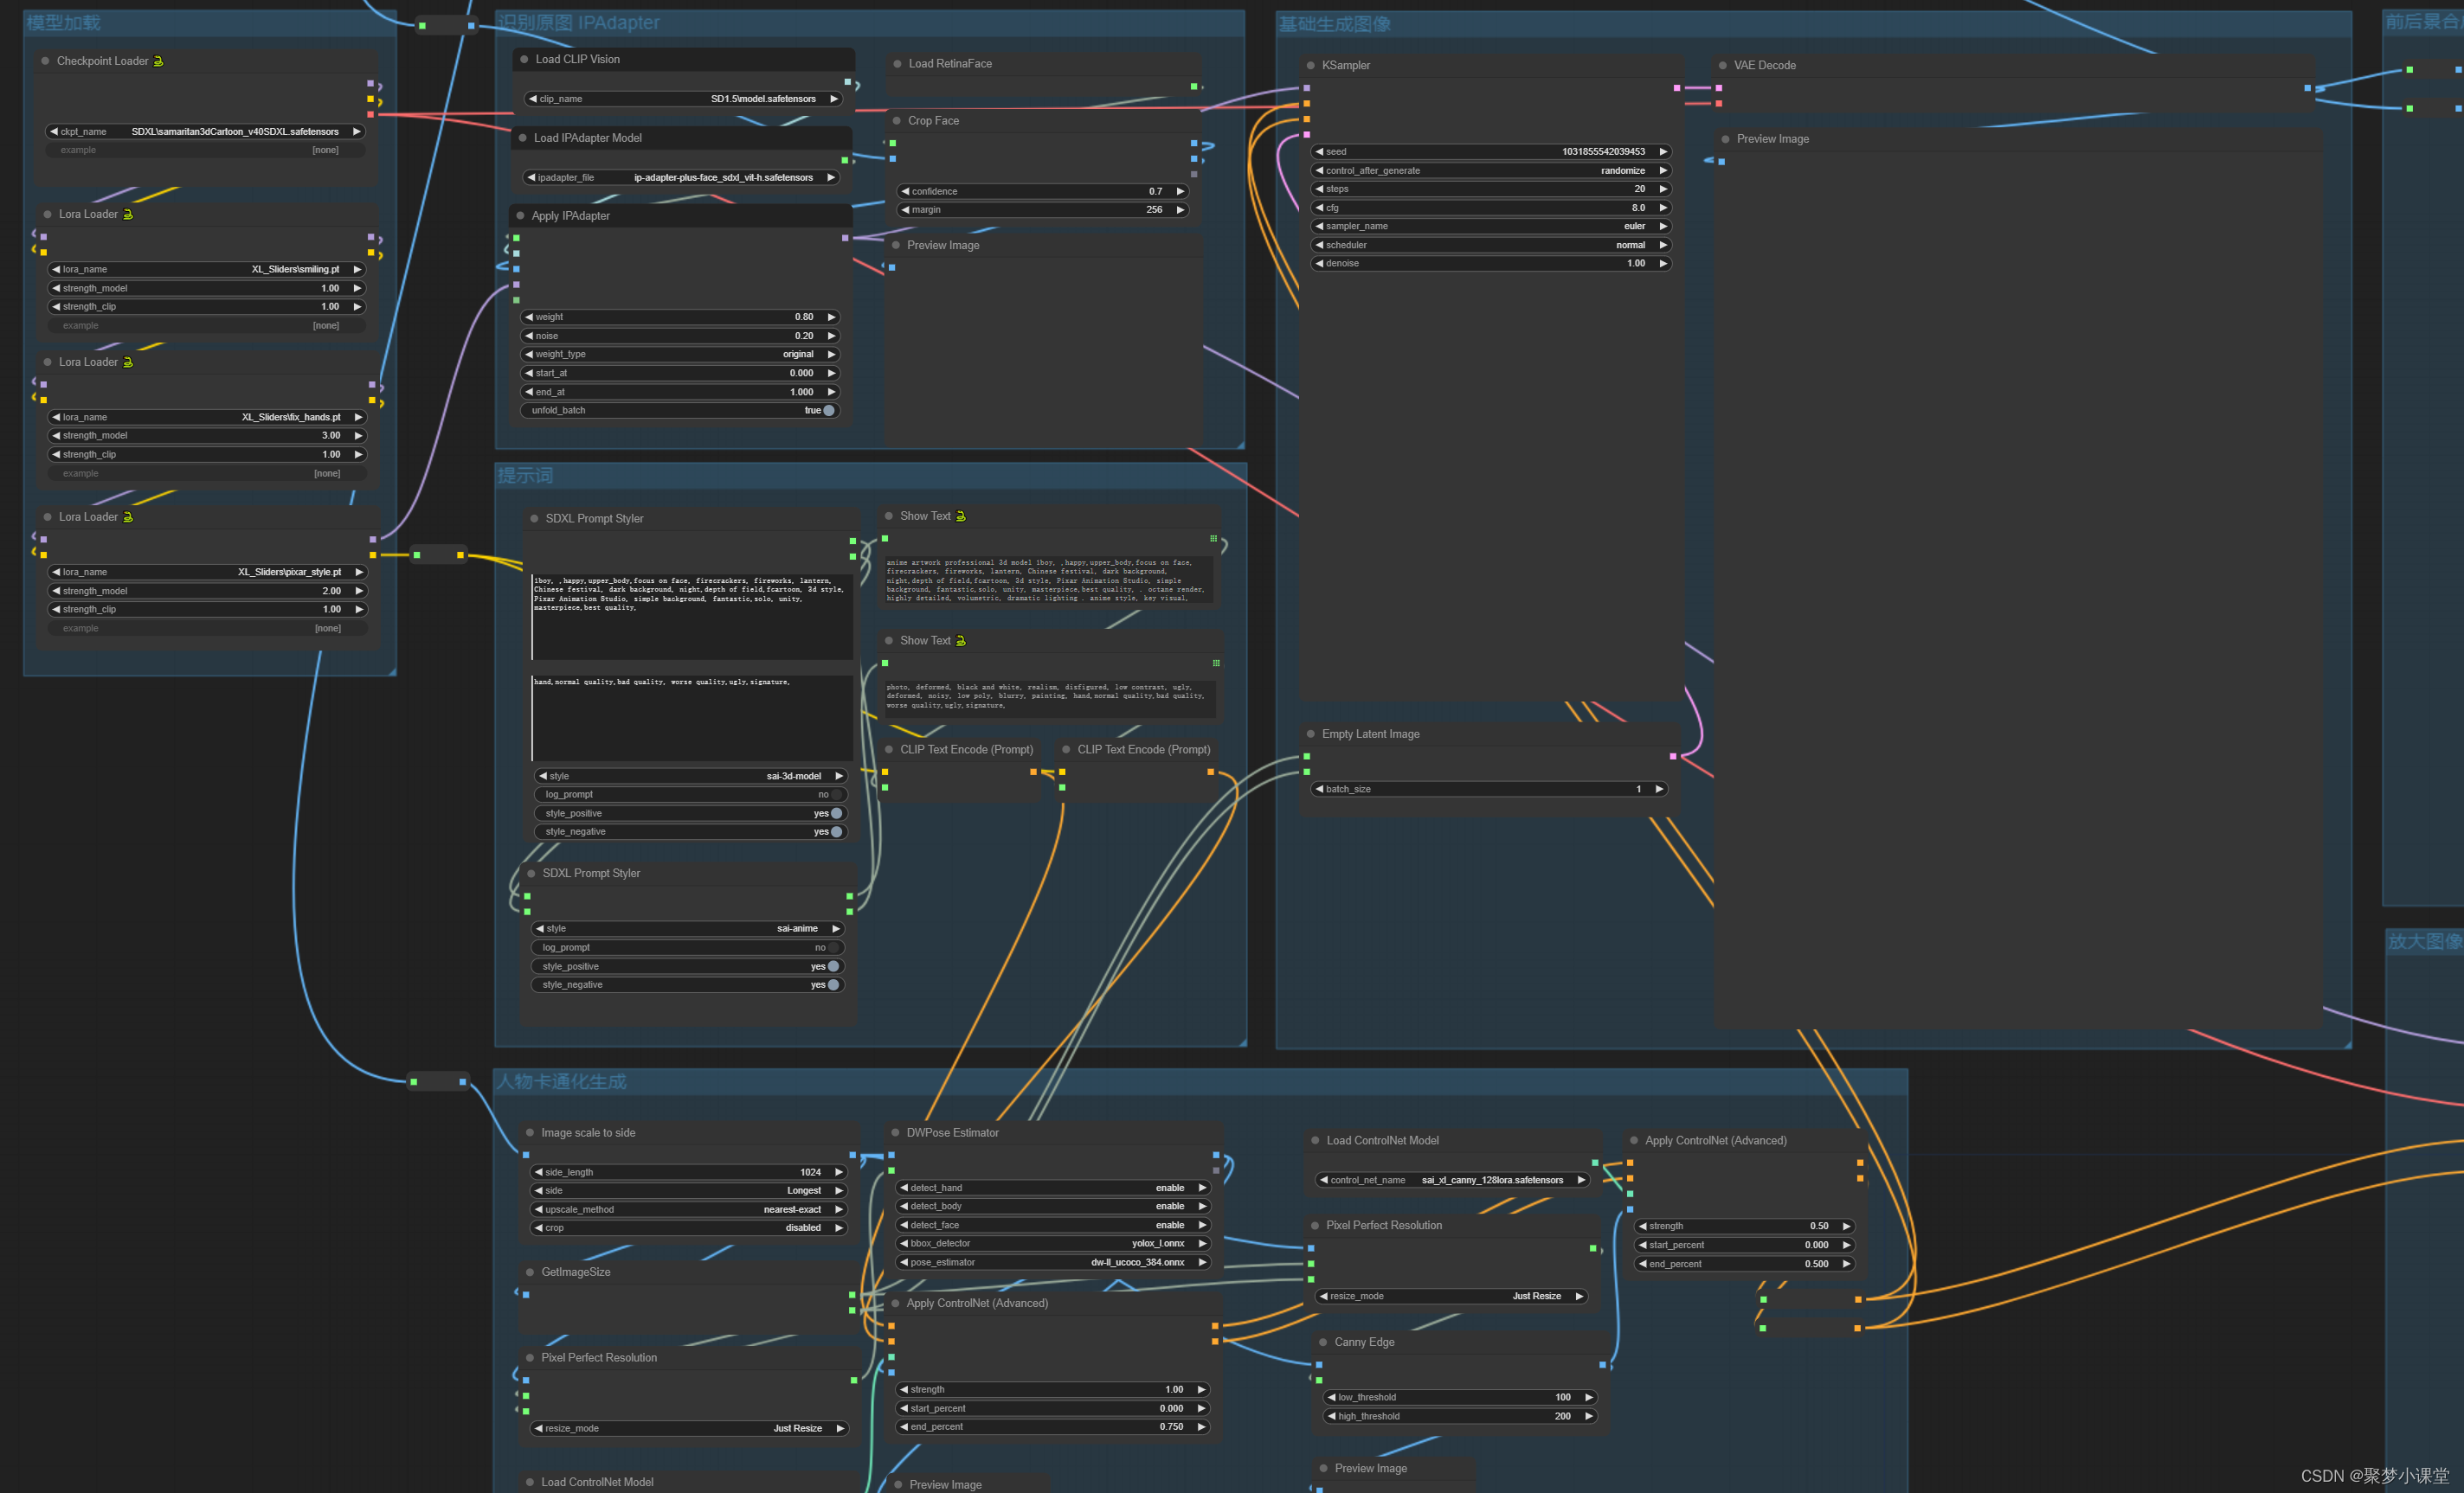The width and height of the screenshot is (2464, 1493).
Task: Increase seed value with right arrow
Action: click(1663, 152)
